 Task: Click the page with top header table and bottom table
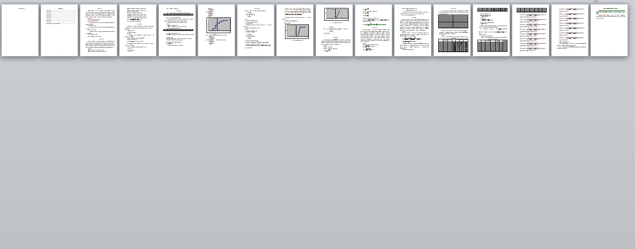click(492, 30)
